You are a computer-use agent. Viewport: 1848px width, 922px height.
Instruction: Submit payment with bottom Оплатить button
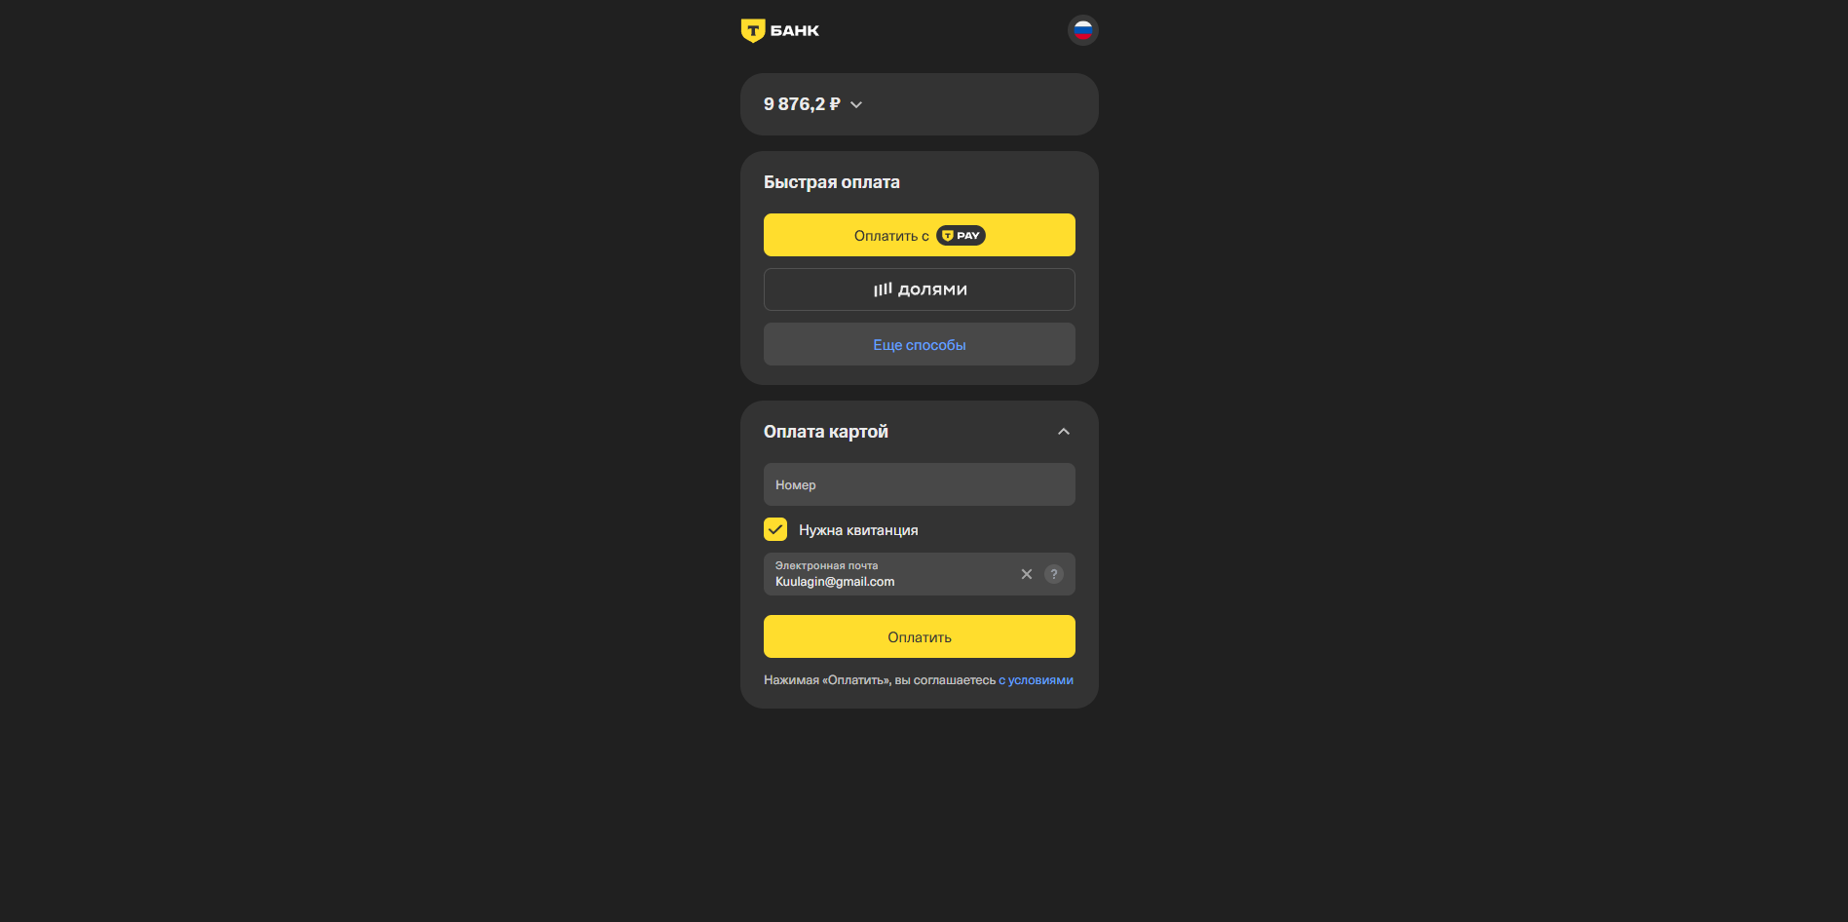920,636
